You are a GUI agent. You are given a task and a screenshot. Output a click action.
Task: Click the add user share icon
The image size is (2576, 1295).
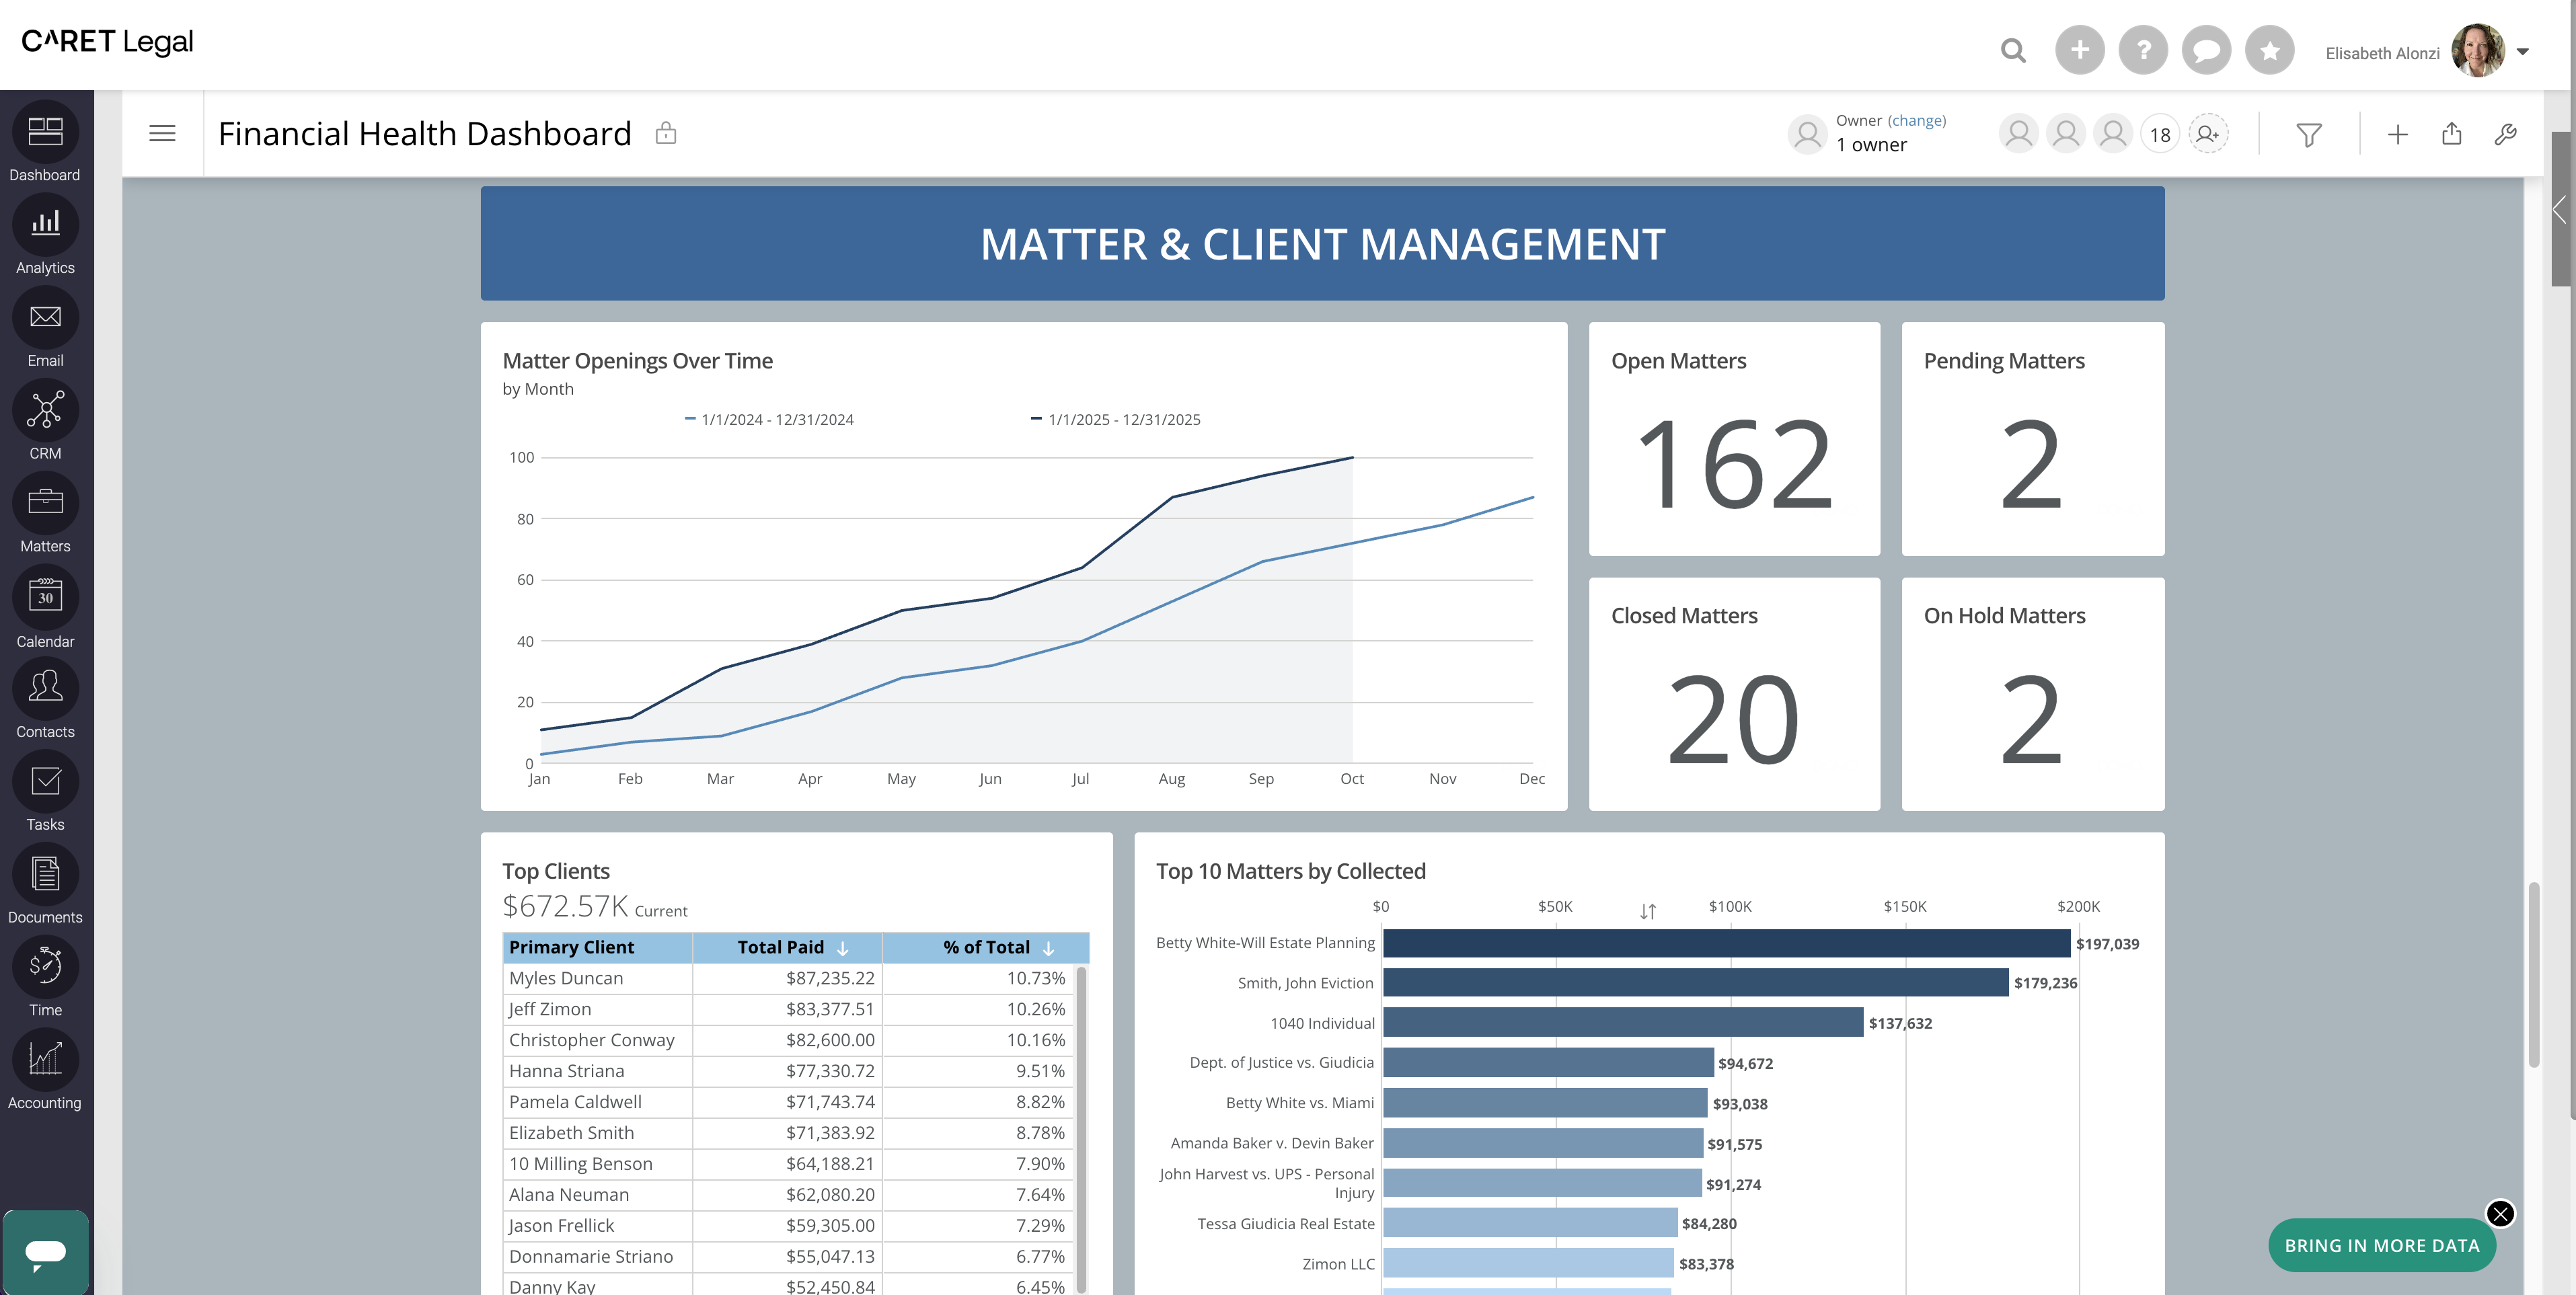2208,134
